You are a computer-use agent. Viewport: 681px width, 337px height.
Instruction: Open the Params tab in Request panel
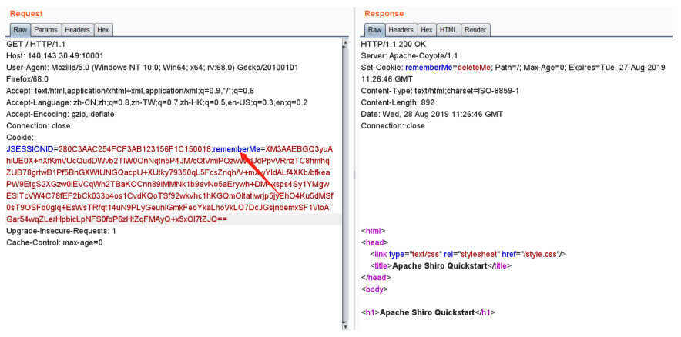[45, 30]
